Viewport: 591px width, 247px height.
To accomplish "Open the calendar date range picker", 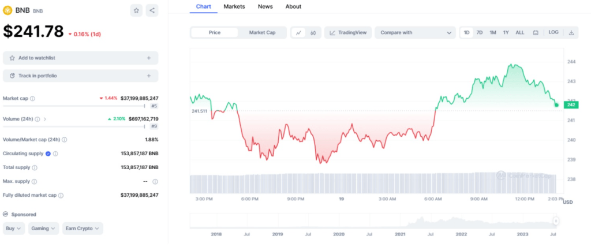I will coord(536,33).
